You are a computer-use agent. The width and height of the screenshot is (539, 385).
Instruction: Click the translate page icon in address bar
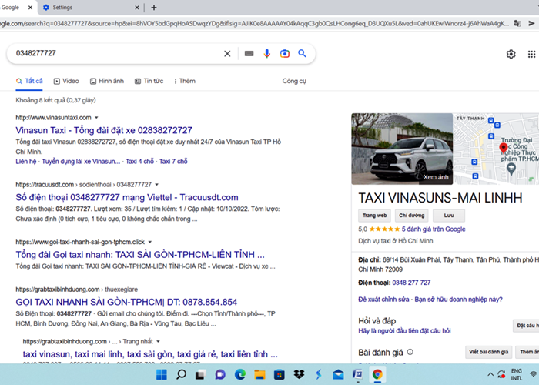tap(517, 23)
